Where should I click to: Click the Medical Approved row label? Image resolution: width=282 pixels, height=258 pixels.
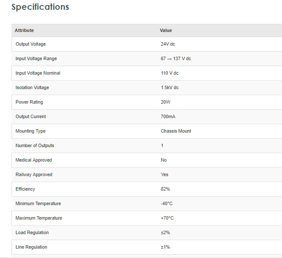tap(34, 160)
